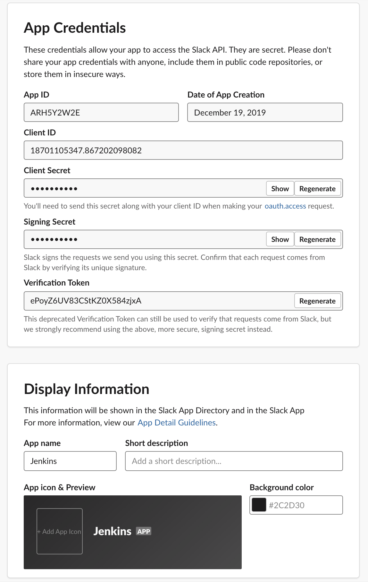Show the Client Secret value
Viewport: 368px width, 582px height.
click(280, 189)
